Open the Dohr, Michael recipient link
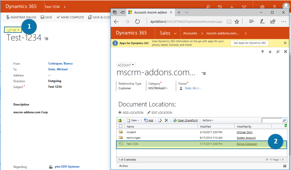Viewport: 291px width, 170px height. [58, 69]
